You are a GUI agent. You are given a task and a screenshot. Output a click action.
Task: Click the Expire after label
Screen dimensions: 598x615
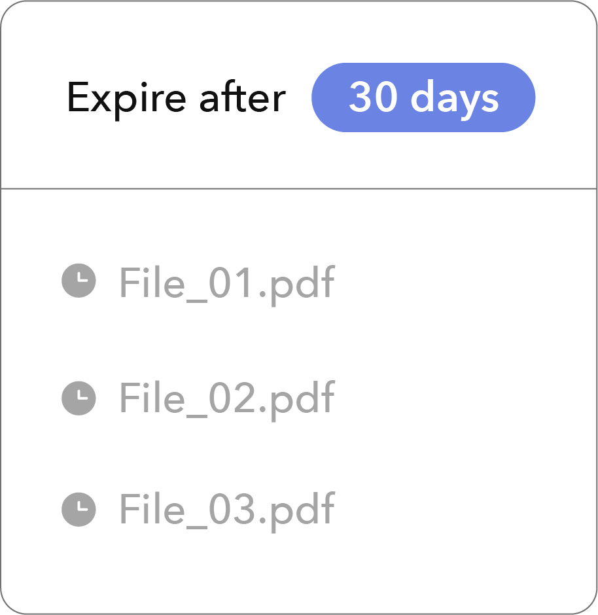point(177,99)
